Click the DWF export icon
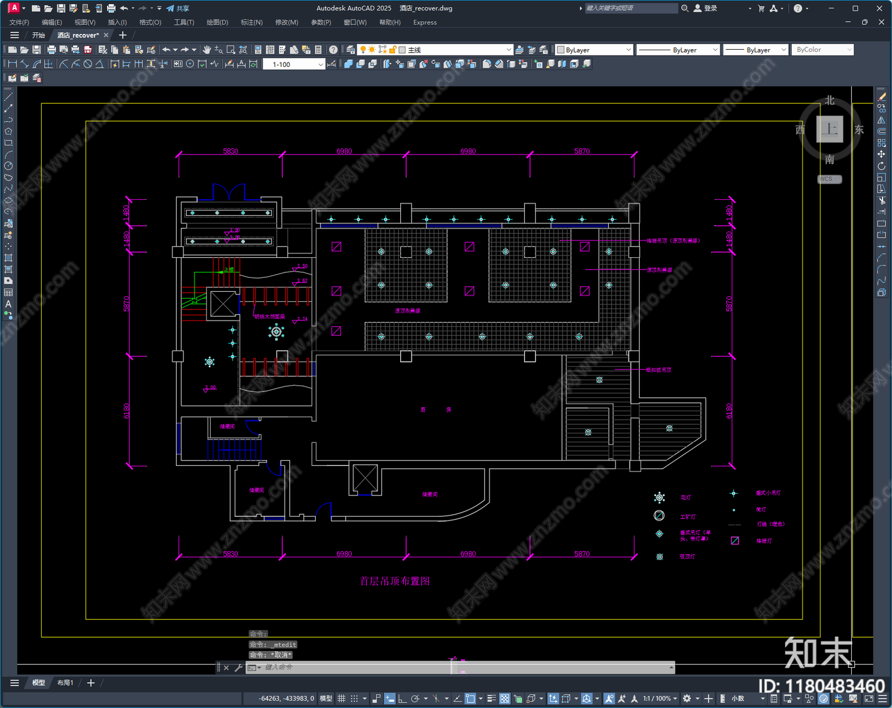Image resolution: width=892 pixels, height=708 pixels. tap(88, 50)
